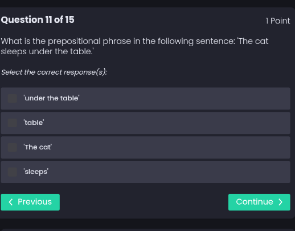Click the prepositional phrase question text
Viewport: 295px width, 231px height.
[134, 46]
